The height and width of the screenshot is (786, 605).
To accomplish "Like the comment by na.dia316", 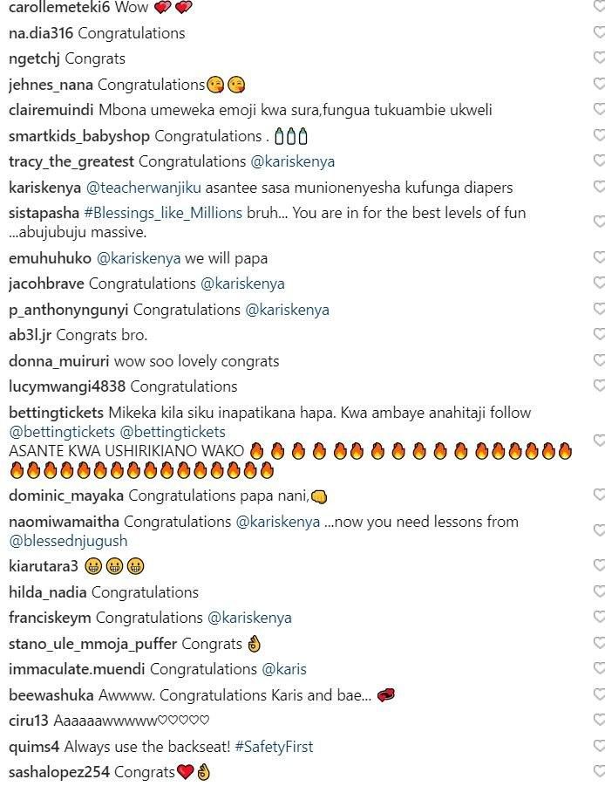I will point(599,32).
